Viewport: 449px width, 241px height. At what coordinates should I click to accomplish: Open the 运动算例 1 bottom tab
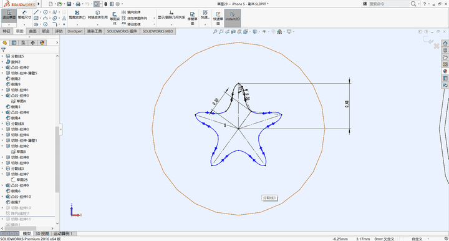coord(63,234)
